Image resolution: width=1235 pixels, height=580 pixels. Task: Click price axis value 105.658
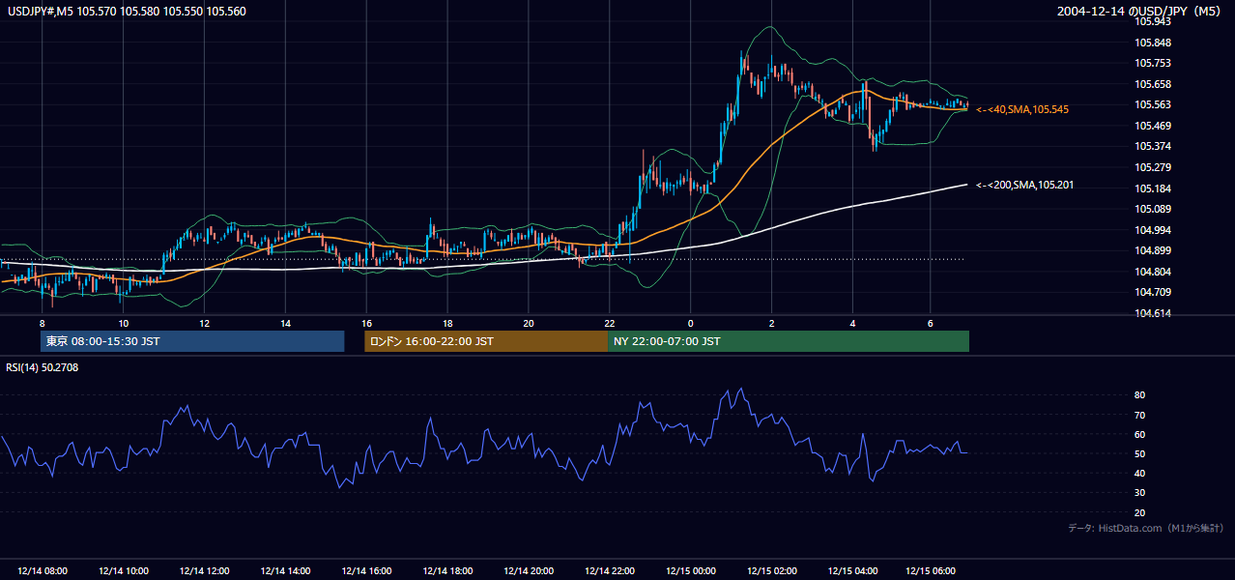tap(1152, 84)
